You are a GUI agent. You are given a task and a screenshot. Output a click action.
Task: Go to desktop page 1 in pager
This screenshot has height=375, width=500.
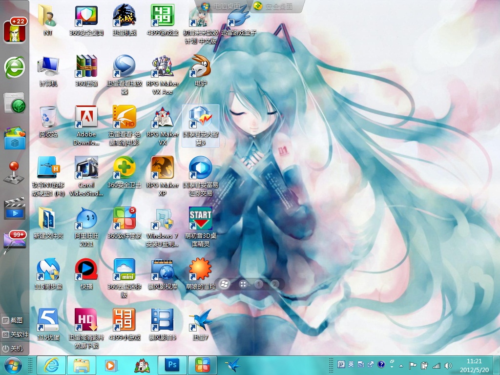(x=259, y=284)
